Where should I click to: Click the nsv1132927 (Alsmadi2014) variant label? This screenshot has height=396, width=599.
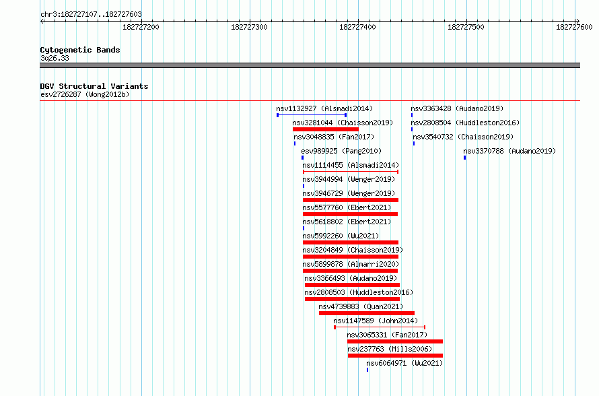(x=324, y=108)
